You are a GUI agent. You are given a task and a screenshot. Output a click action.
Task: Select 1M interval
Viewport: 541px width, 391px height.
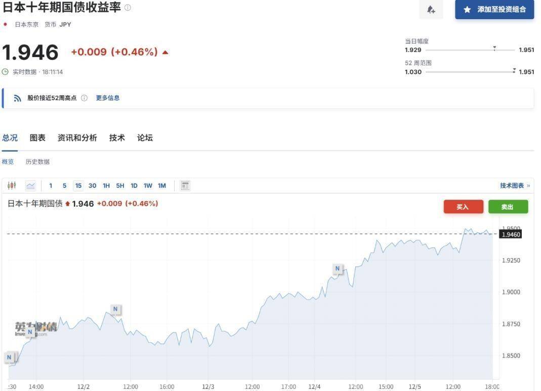[x=162, y=186]
